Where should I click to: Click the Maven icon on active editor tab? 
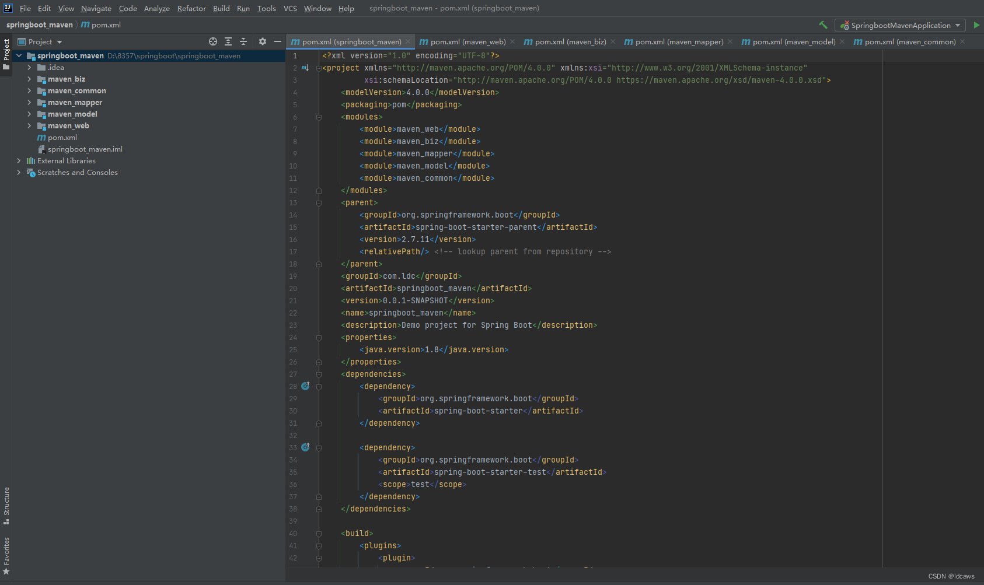pyautogui.click(x=295, y=42)
